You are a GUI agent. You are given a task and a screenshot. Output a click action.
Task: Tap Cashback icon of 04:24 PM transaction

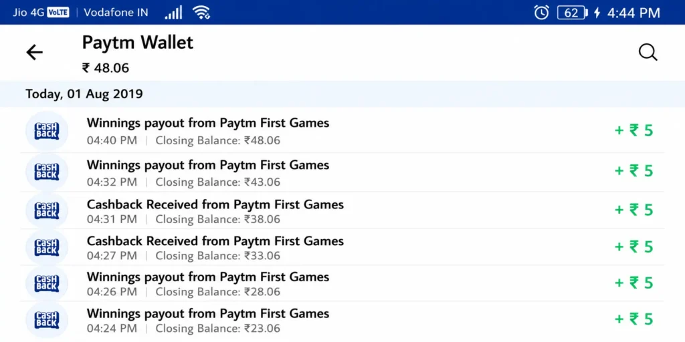(x=47, y=320)
